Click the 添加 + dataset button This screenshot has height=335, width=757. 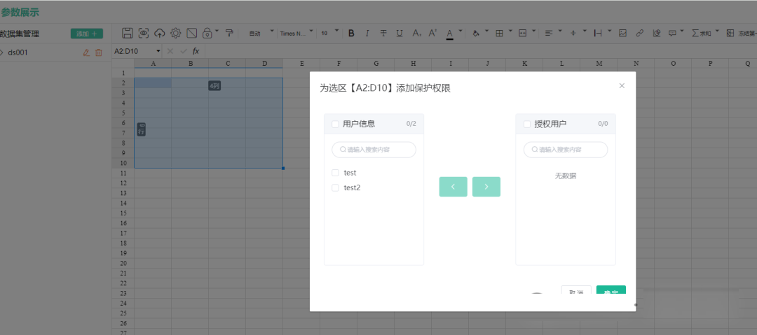tap(87, 34)
